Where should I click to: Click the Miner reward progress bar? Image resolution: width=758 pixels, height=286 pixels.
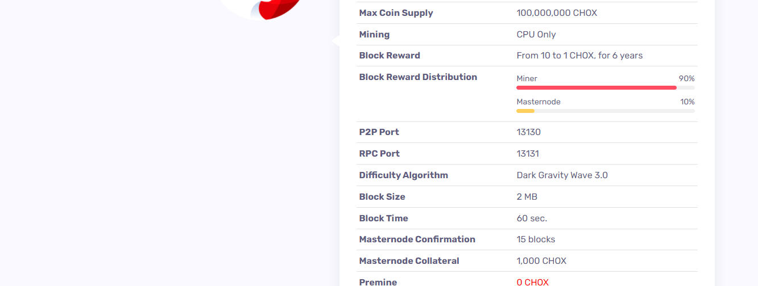coord(606,87)
